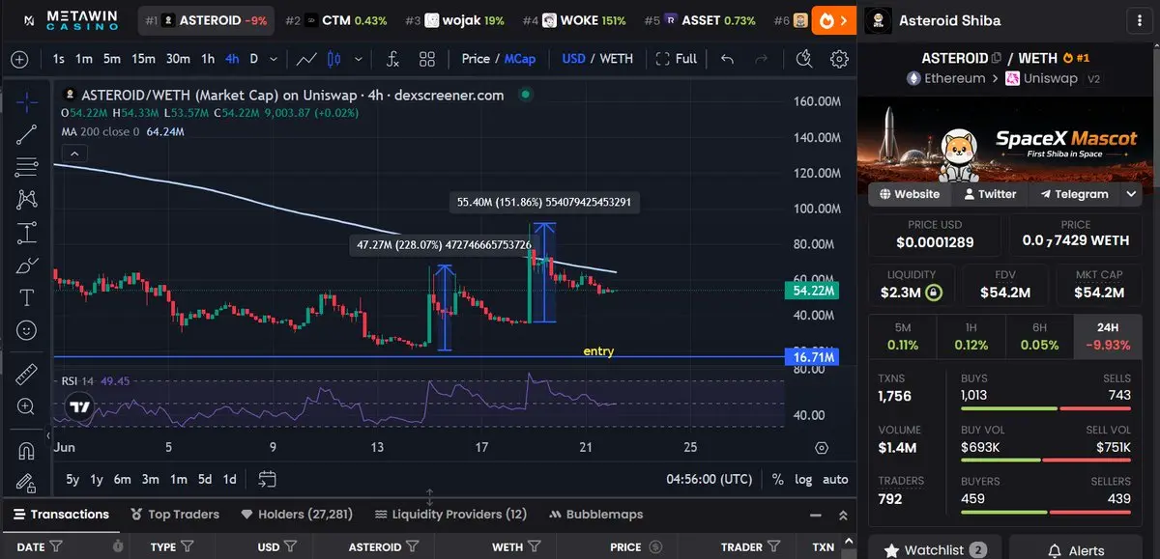
Task: Open the trending fire icon button
Action: coord(833,20)
